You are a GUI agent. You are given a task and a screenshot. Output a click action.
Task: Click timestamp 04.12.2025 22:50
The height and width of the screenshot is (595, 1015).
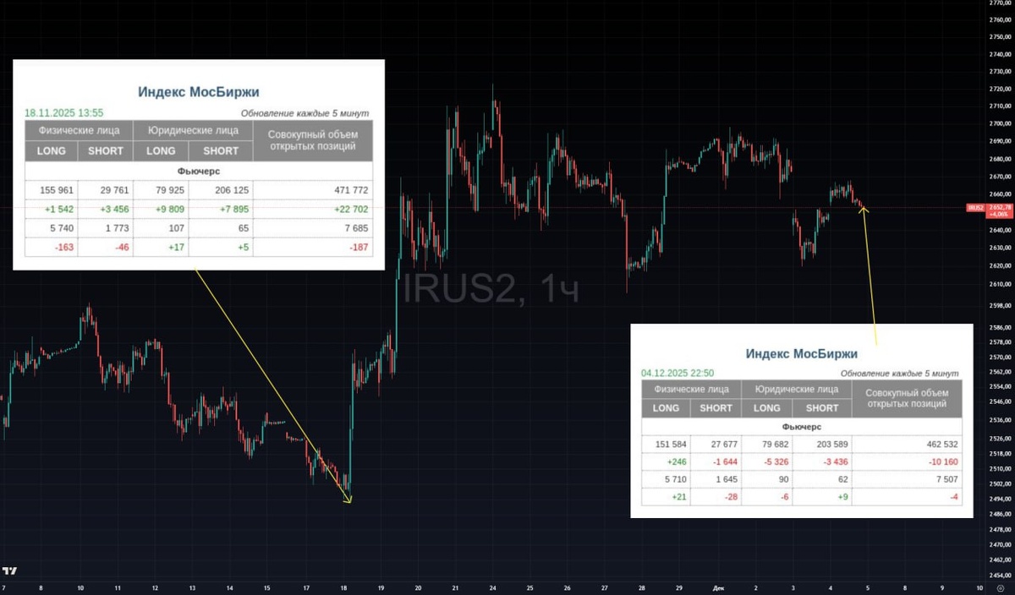[678, 372]
